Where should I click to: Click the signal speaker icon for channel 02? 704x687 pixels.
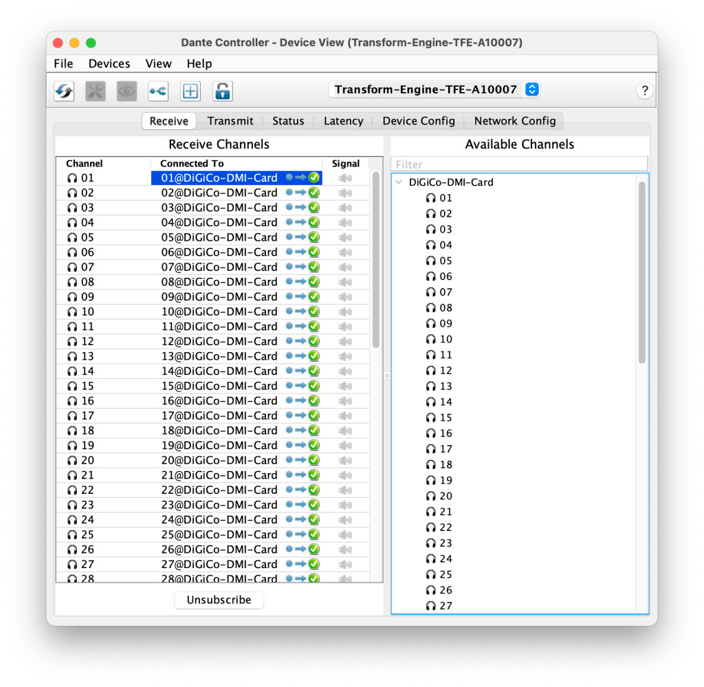coord(345,193)
